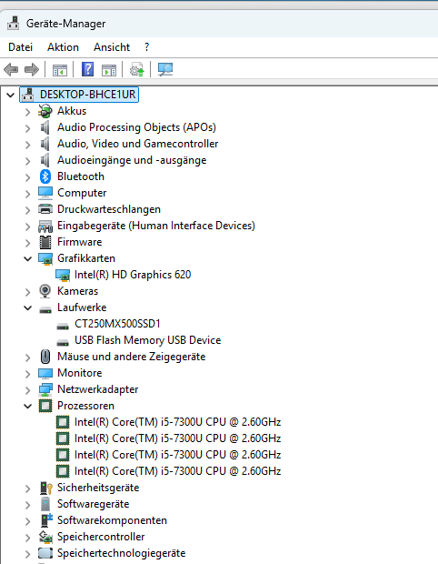Select the Speichercontroller label
Image resolution: width=438 pixels, height=564 pixels.
coord(101,537)
